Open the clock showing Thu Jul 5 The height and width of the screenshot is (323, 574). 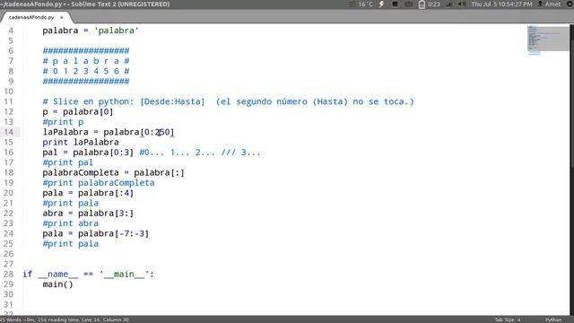pyautogui.click(x=501, y=4)
